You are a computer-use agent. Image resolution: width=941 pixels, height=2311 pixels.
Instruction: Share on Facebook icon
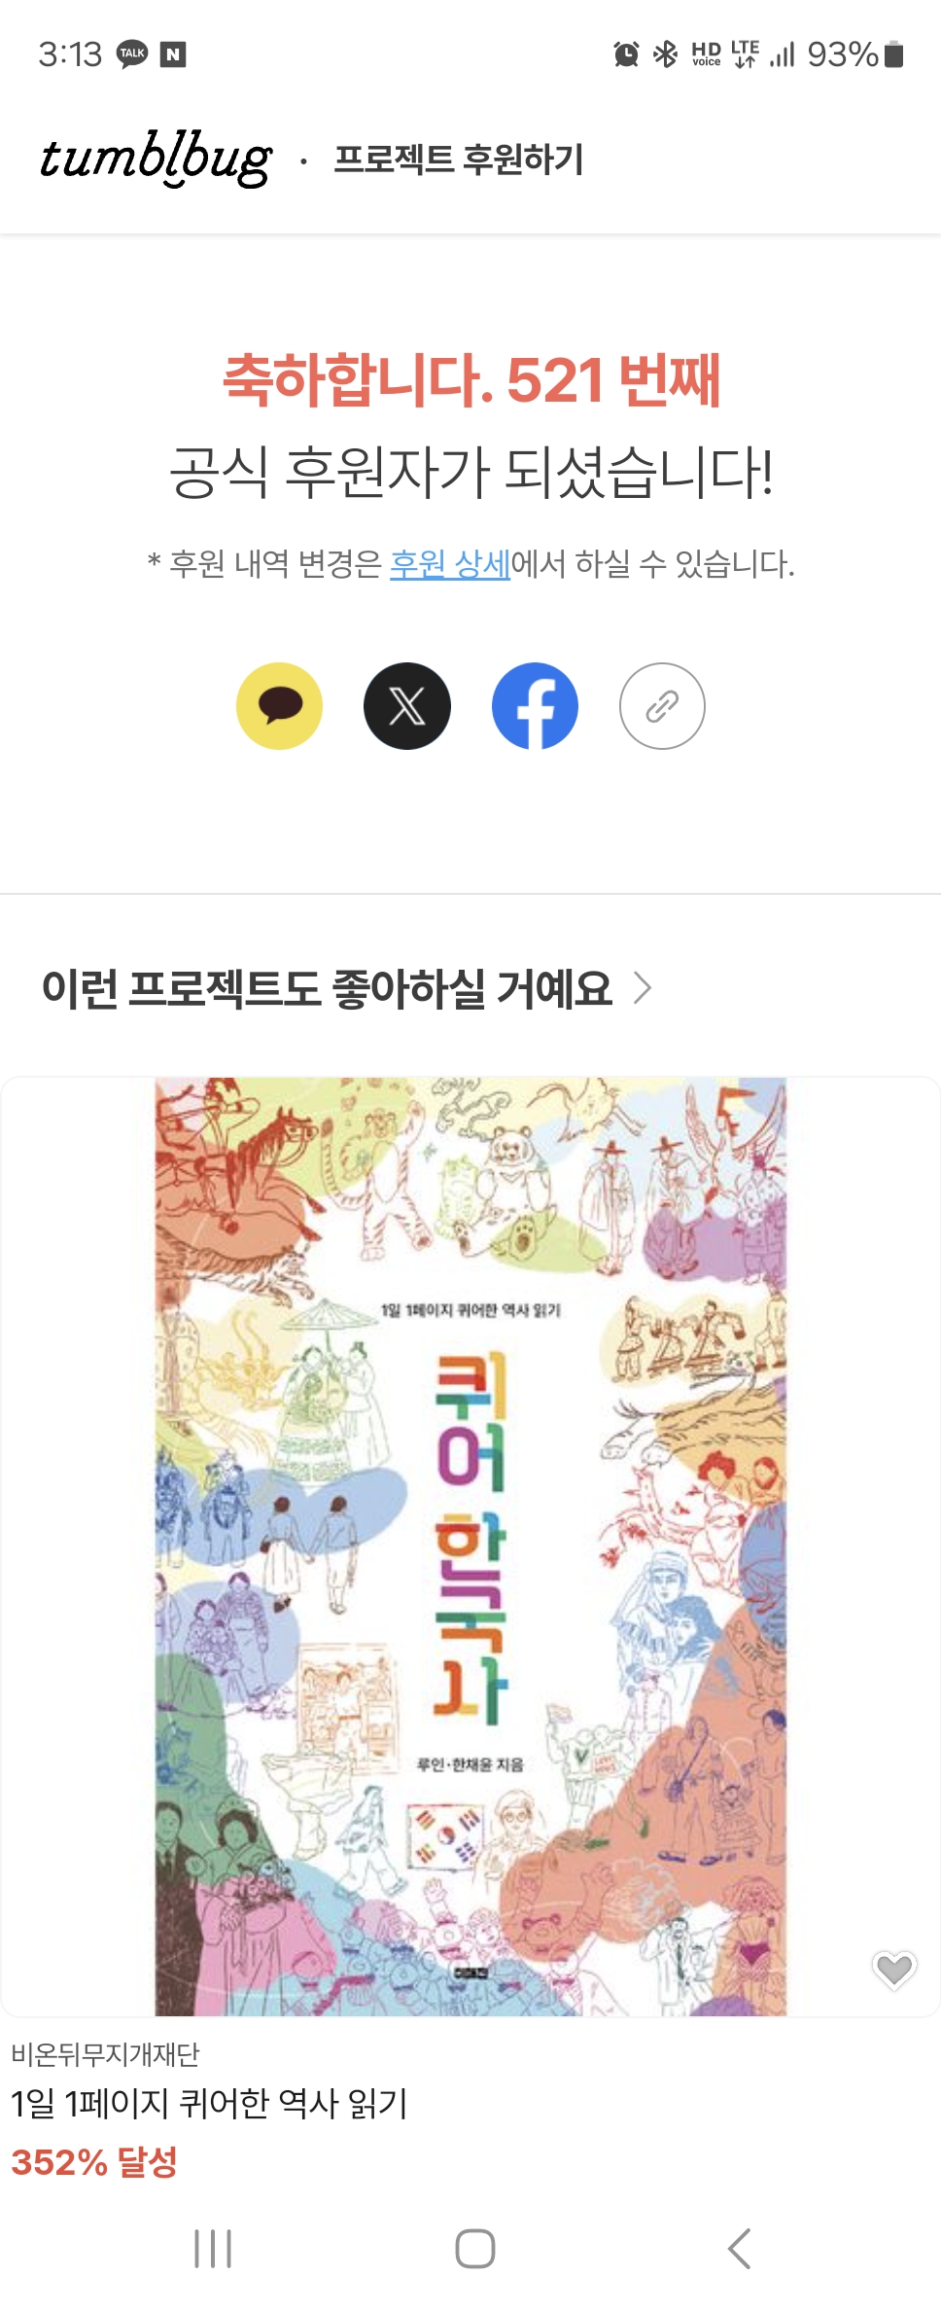[x=535, y=706]
